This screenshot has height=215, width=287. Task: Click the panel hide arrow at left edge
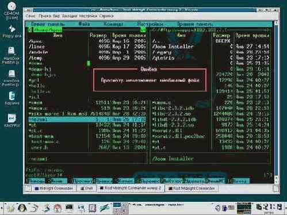click(2, 209)
